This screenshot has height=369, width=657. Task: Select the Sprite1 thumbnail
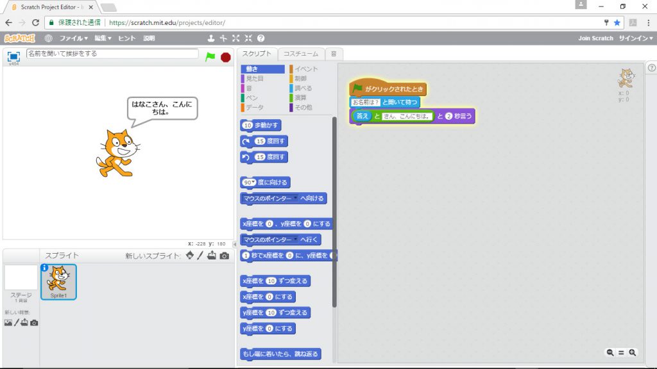(58, 282)
